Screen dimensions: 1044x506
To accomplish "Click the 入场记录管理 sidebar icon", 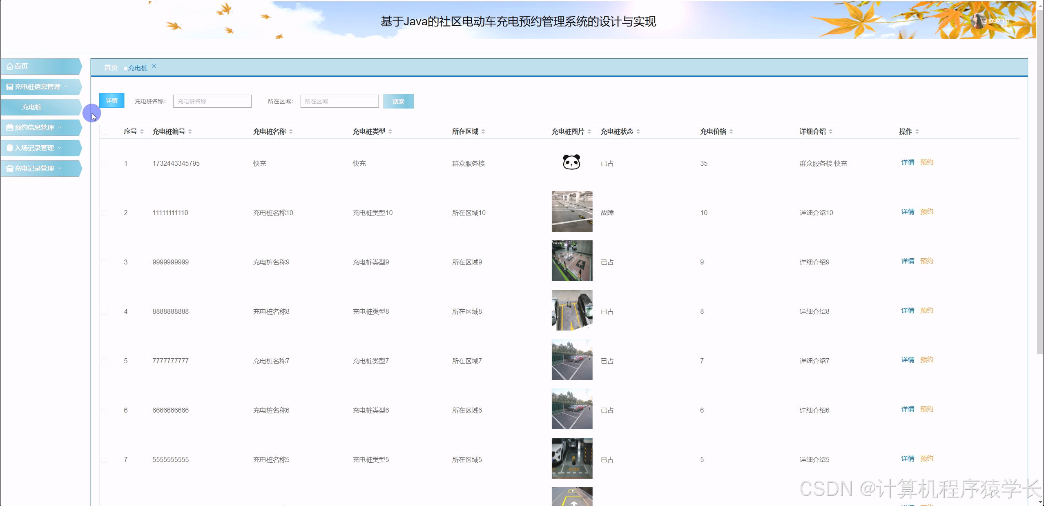I will coord(10,148).
